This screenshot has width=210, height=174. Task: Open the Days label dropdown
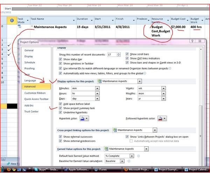click(97, 99)
